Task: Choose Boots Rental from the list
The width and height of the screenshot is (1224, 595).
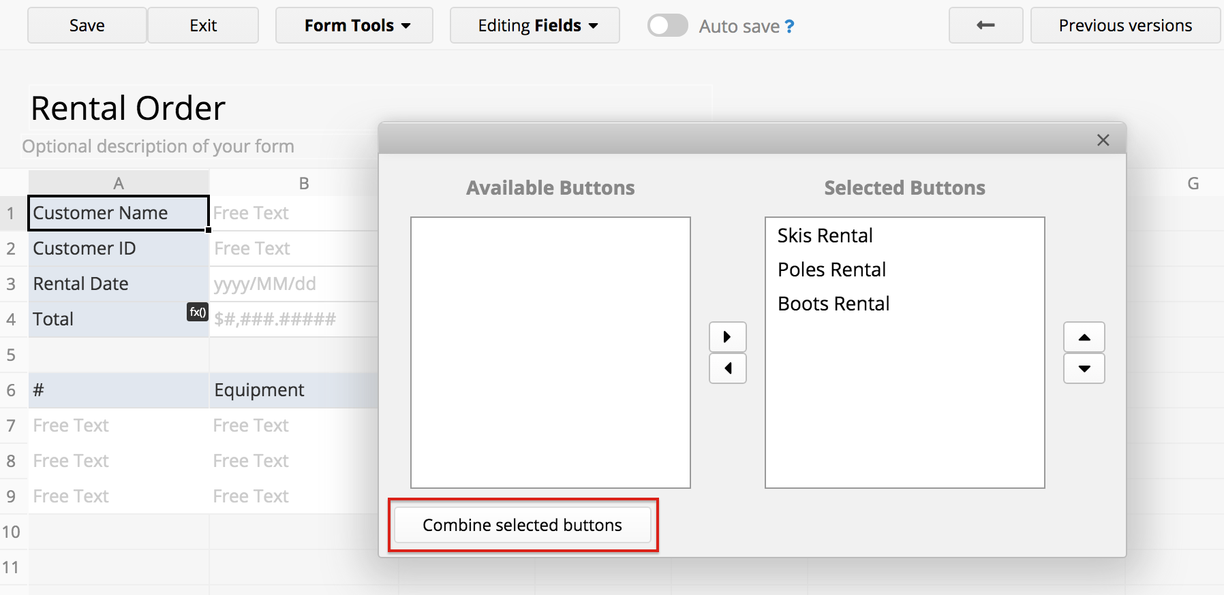Action: 833,304
